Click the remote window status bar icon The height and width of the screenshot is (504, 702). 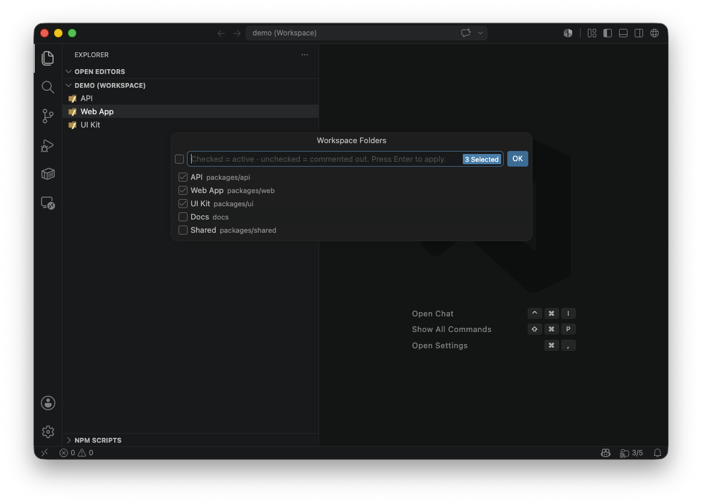[44, 452]
